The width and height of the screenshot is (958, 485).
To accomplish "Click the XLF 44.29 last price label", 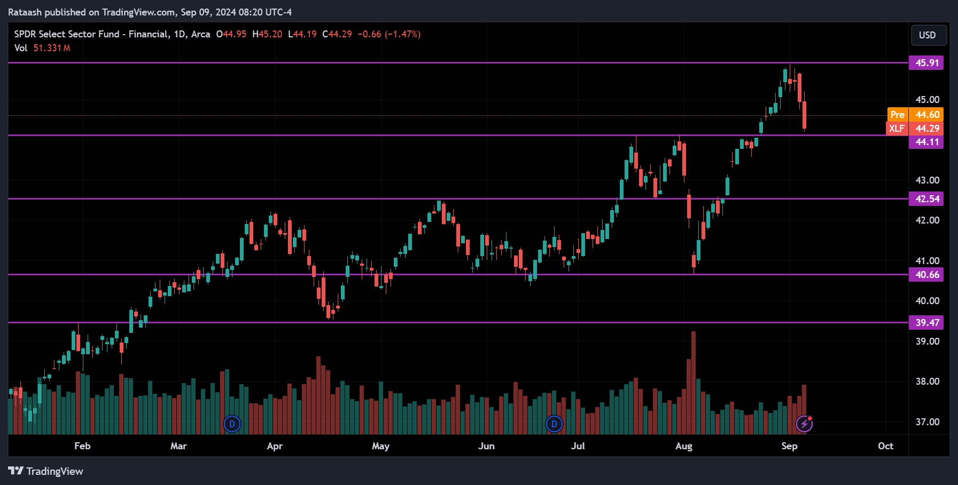I will tap(915, 129).
